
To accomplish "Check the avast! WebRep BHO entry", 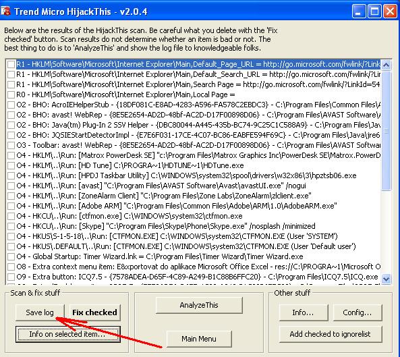I will pyautogui.click(x=11, y=115).
